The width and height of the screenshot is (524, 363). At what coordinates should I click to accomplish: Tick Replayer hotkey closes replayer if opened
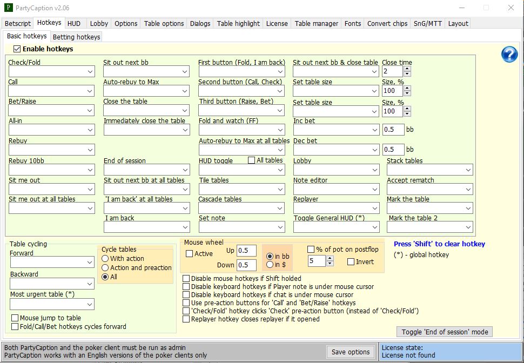pyautogui.click(x=186, y=319)
